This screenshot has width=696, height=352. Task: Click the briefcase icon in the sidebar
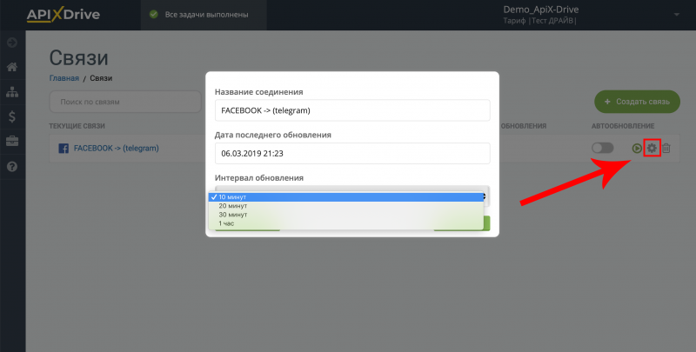[x=12, y=141]
